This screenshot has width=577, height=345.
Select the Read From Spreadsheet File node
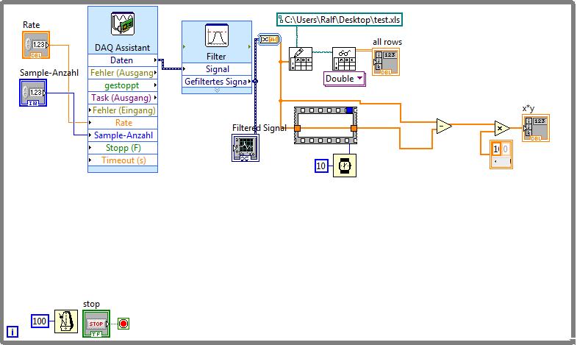(344, 59)
